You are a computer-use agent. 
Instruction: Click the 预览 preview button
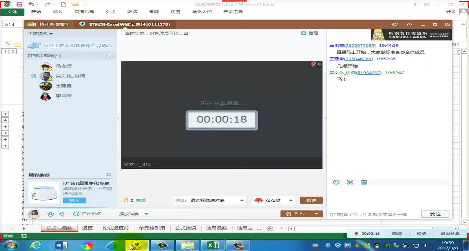[x=421, y=234]
